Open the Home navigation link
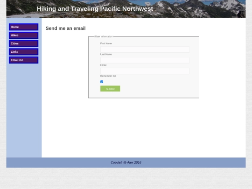 point(24,27)
